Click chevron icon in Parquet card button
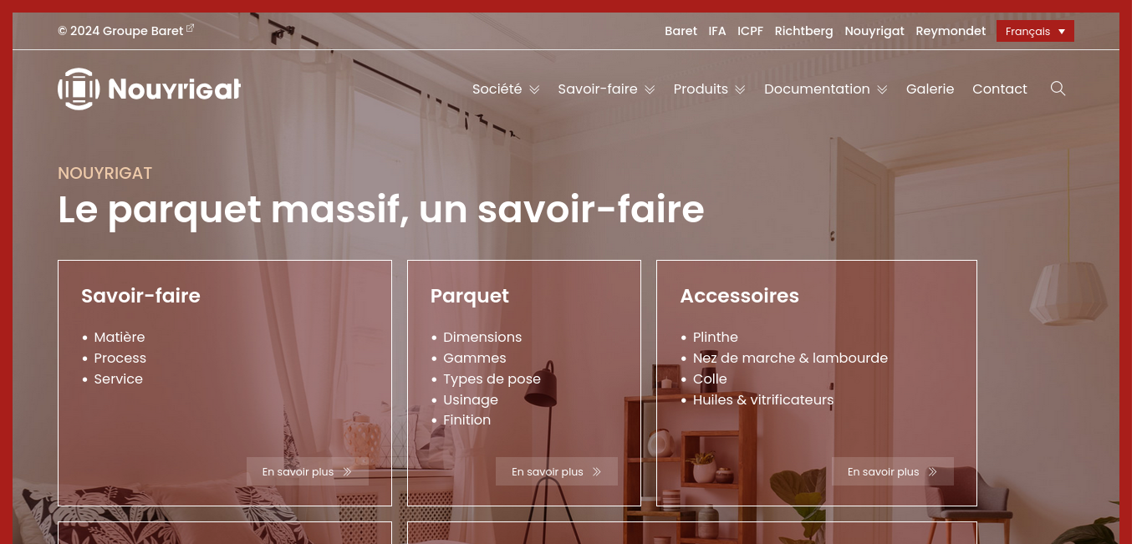Viewport: 1142px width, 544px height. tap(597, 472)
